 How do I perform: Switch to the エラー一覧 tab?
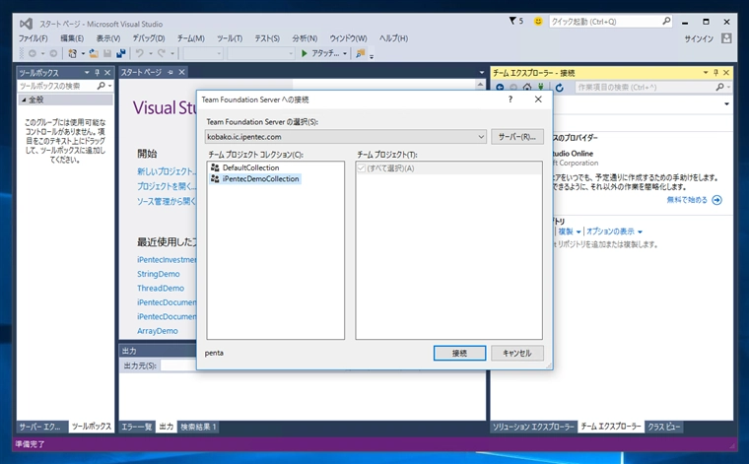137,427
